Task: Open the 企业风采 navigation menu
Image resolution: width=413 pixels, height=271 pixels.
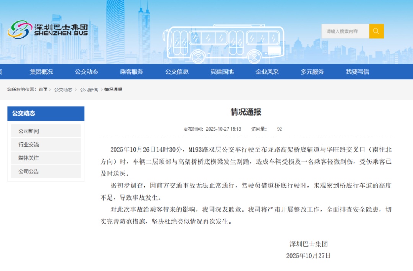Action: click(267, 72)
